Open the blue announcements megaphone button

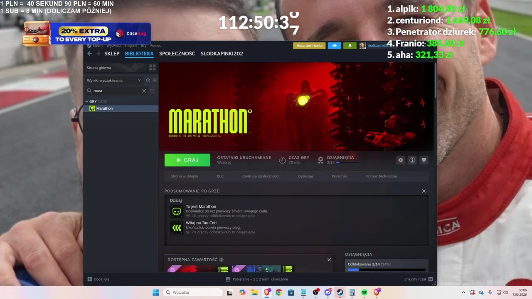334,46
